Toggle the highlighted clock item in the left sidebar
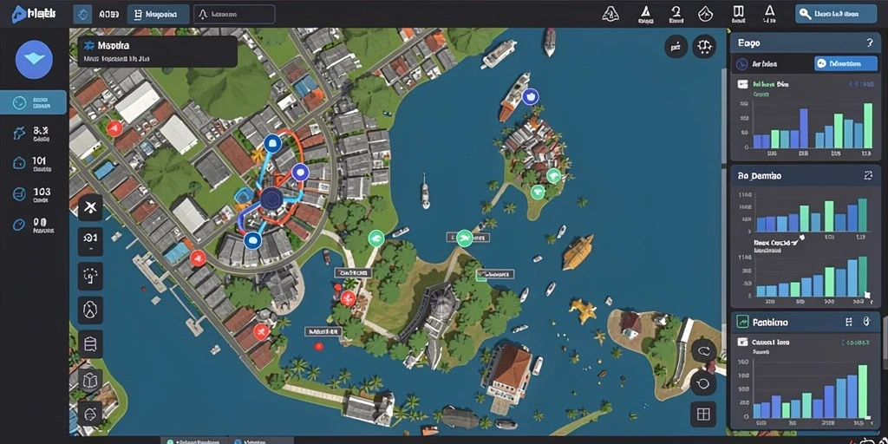This screenshot has width=888, height=444. (x=33, y=102)
